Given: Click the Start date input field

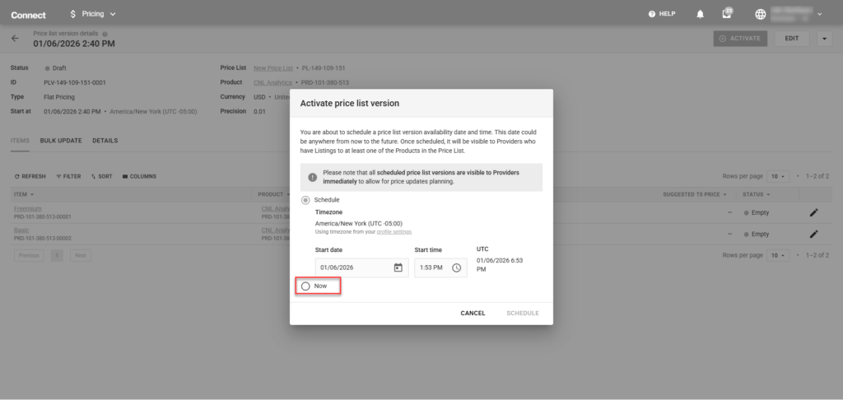Looking at the screenshot, I should [x=352, y=267].
